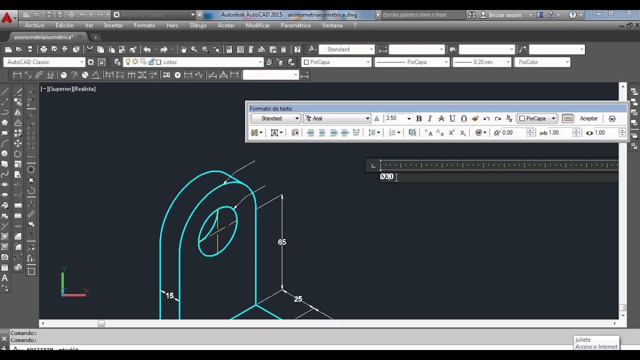The width and height of the screenshot is (640, 360).
Task: Open the Standard text style dropdown
Action: click(275, 118)
